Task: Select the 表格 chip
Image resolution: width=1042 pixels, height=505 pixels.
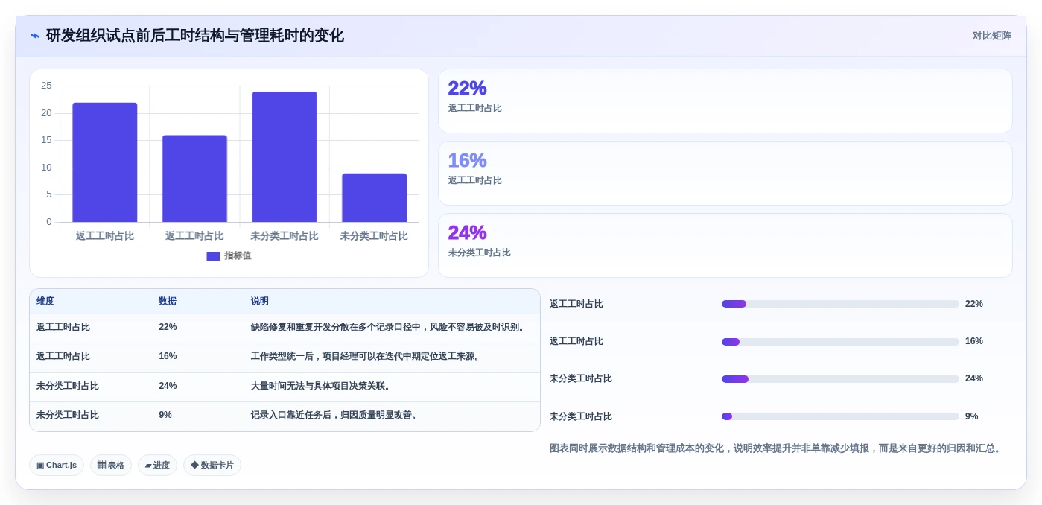Action: 111,466
